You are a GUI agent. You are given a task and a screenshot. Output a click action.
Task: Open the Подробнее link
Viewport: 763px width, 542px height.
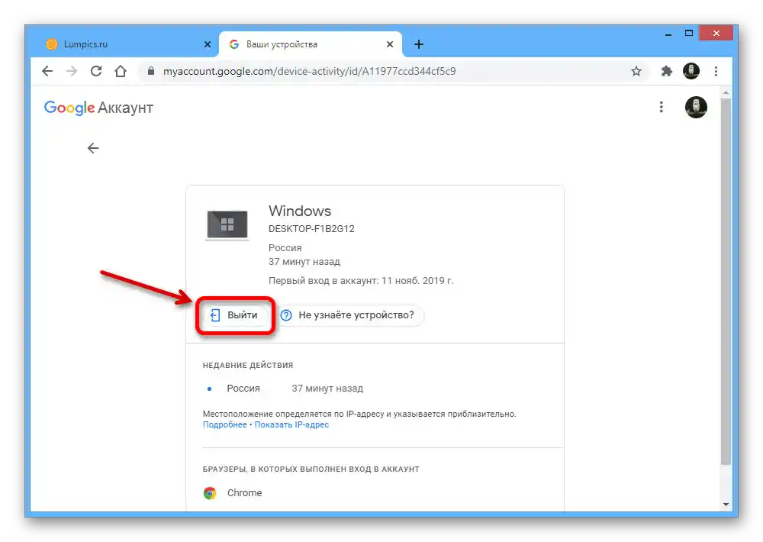pyautogui.click(x=225, y=424)
